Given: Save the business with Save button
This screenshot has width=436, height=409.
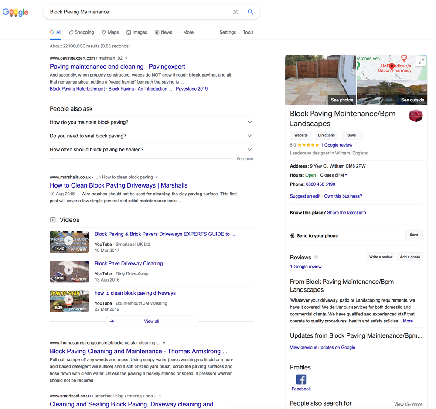Looking at the screenshot, I should click(351, 135).
